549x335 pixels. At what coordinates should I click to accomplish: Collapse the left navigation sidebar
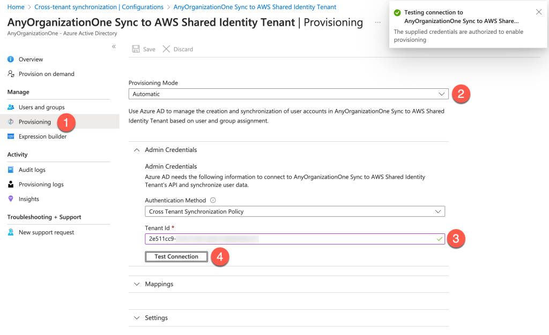pos(114,47)
